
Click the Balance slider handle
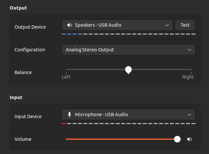click(x=128, y=70)
